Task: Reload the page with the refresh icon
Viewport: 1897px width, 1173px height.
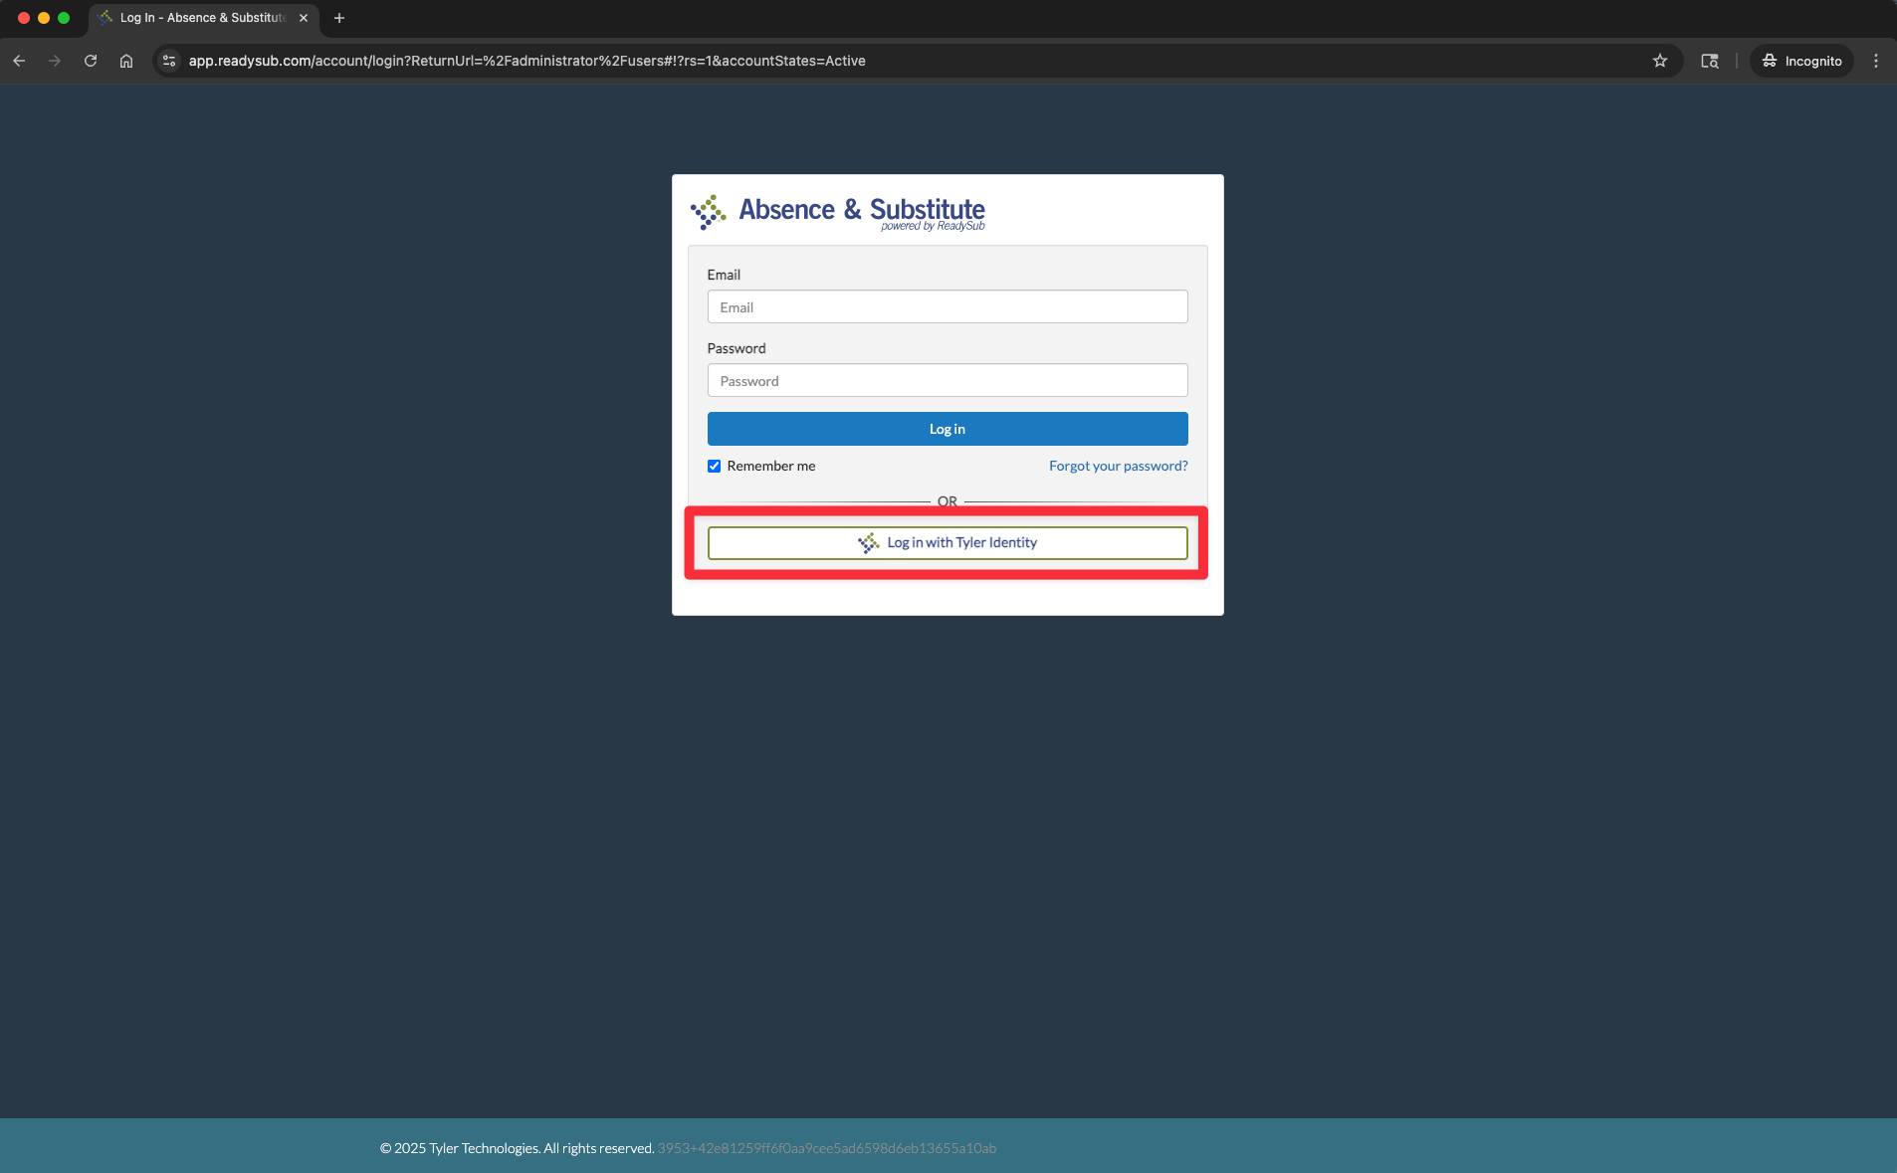Action: 91,61
